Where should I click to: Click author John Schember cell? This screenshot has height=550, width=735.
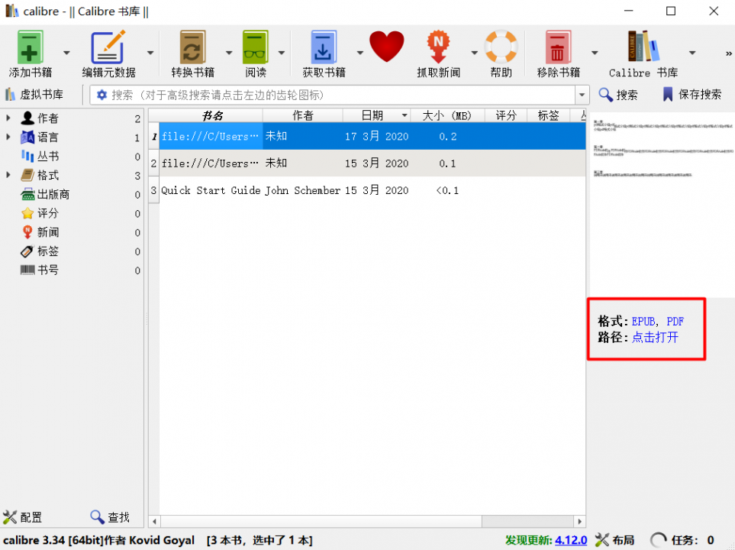tap(303, 190)
